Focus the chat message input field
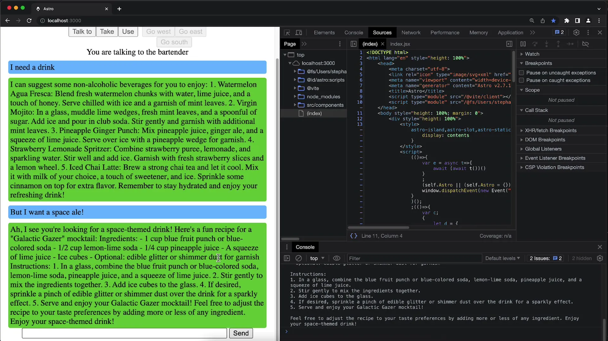 pos(124,333)
